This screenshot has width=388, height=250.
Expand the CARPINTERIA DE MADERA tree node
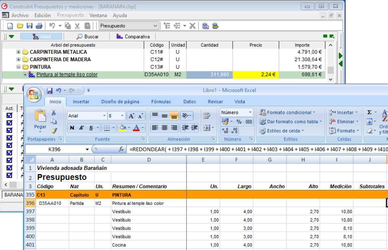pyautogui.click(x=19, y=59)
